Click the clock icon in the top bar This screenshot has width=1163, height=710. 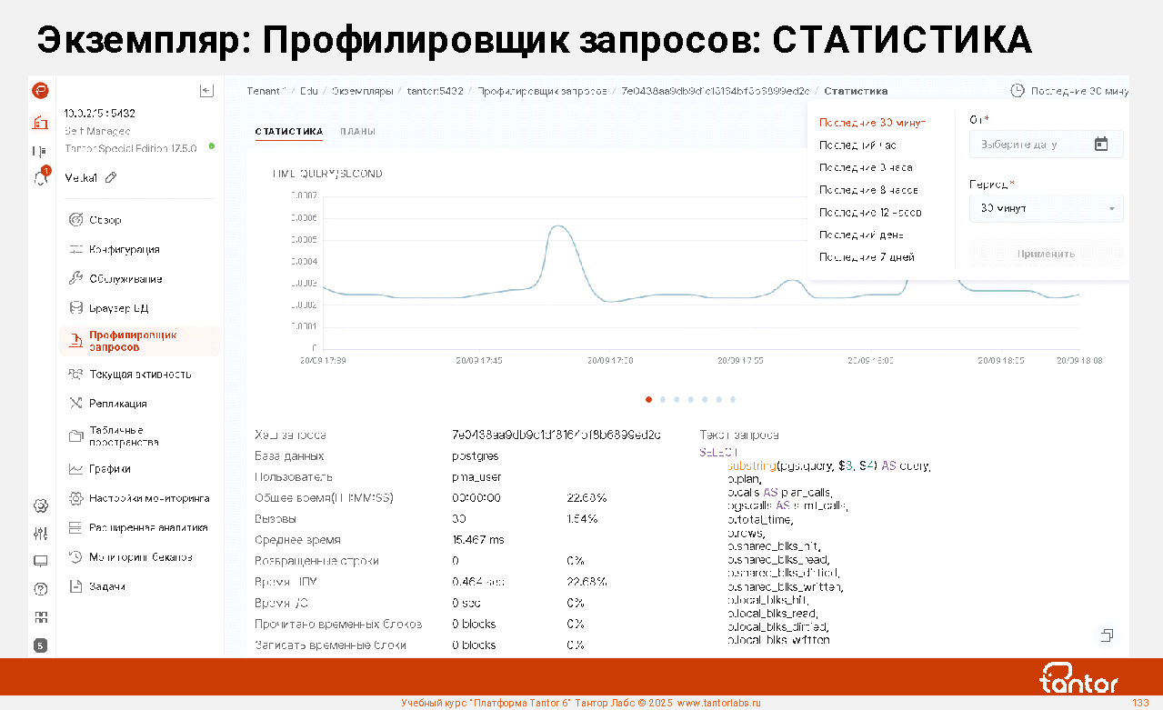(x=1018, y=91)
